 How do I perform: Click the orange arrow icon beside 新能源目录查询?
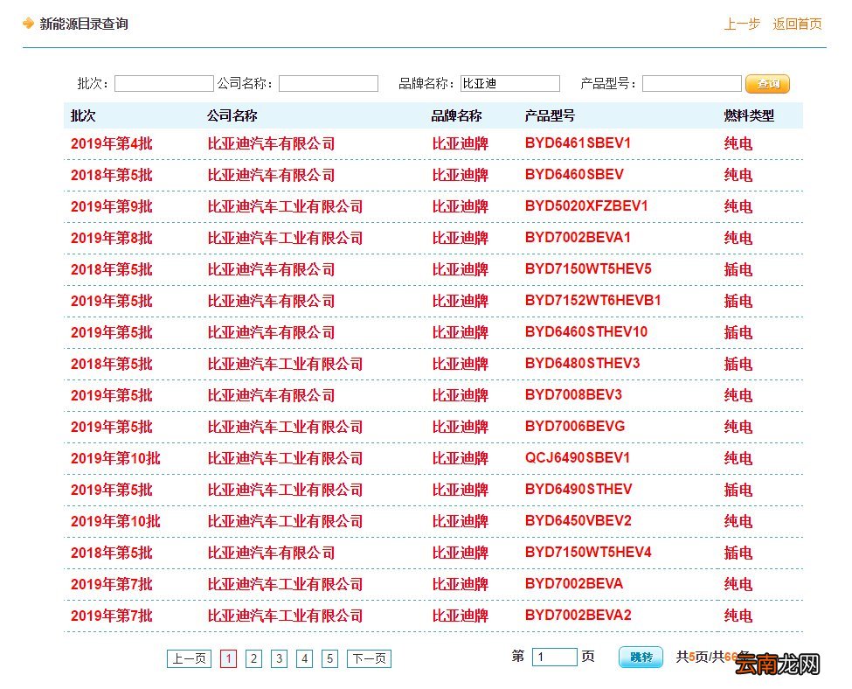pos(28,24)
